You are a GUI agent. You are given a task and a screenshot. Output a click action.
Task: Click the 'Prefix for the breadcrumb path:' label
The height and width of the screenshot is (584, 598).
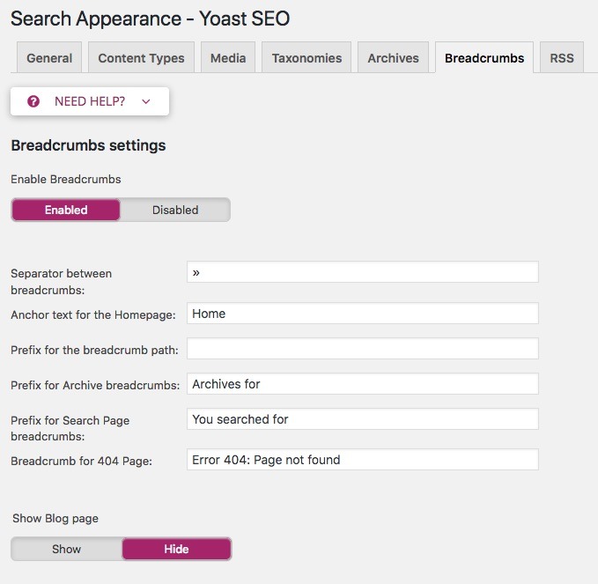pos(94,351)
